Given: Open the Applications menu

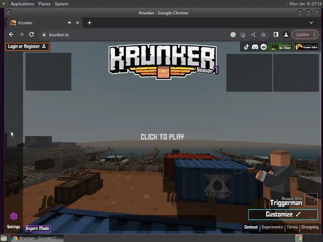Looking at the screenshot, I should (22, 4).
